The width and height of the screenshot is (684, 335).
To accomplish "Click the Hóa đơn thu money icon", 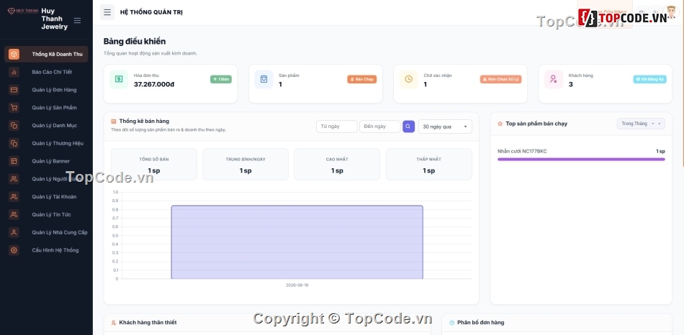I will pyautogui.click(x=119, y=79).
